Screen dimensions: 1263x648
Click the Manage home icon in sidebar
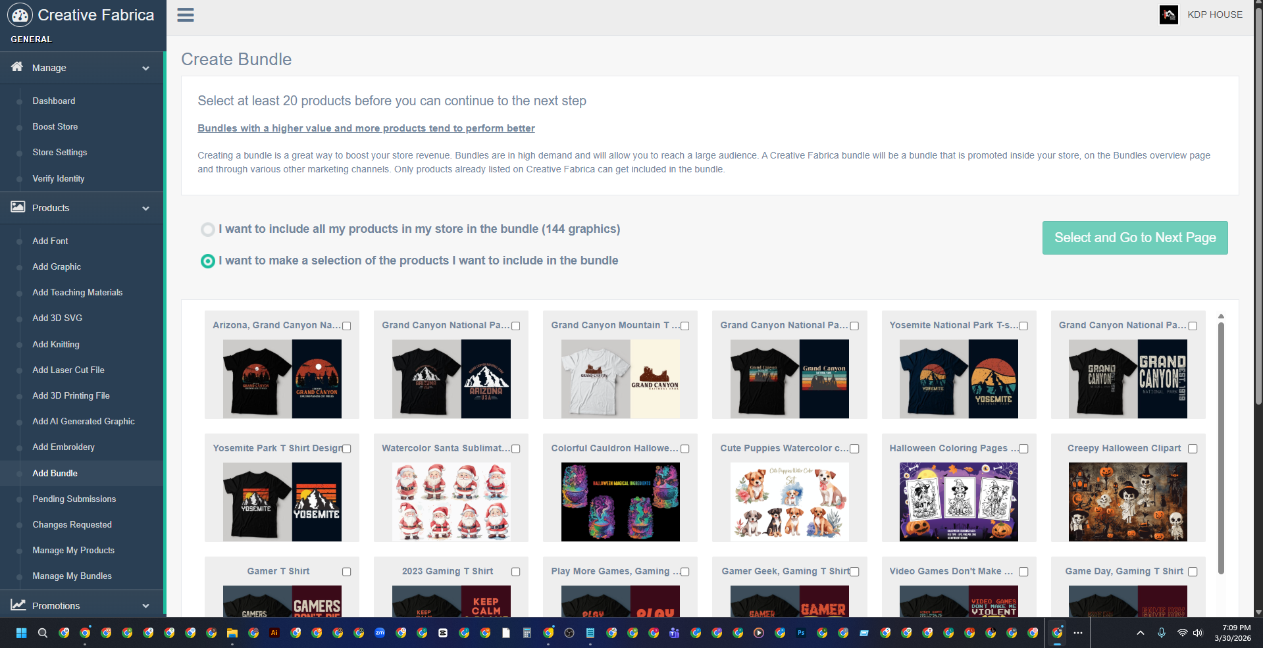tap(17, 67)
